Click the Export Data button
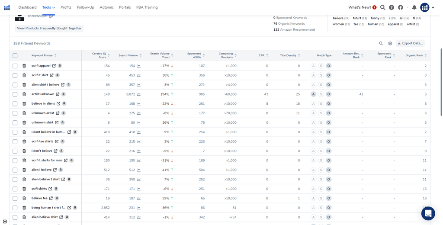This screenshot has width=443, height=225. [x=410, y=43]
